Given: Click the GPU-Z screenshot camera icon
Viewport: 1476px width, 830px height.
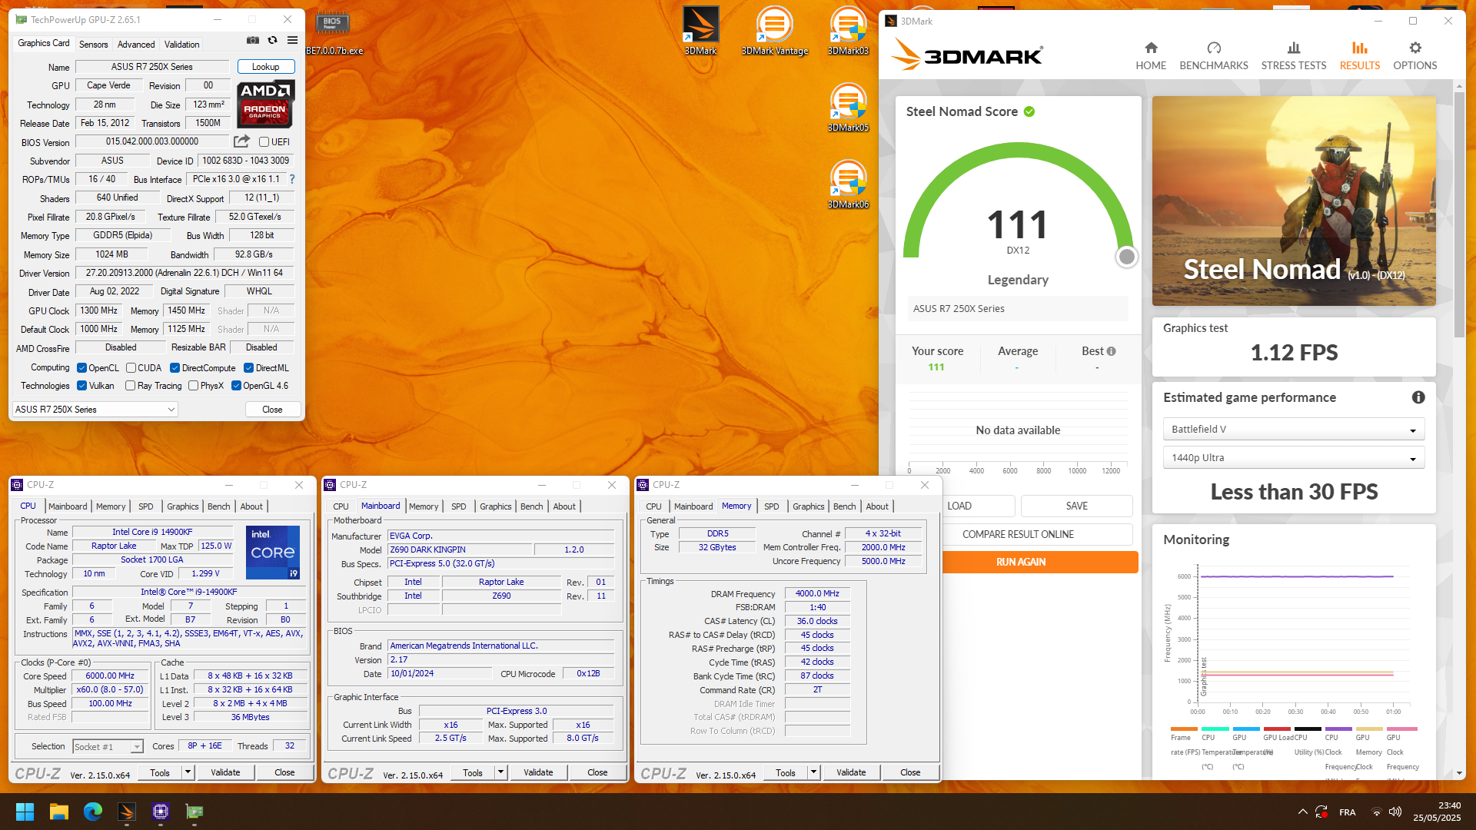Looking at the screenshot, I should (x=252, y=41).
